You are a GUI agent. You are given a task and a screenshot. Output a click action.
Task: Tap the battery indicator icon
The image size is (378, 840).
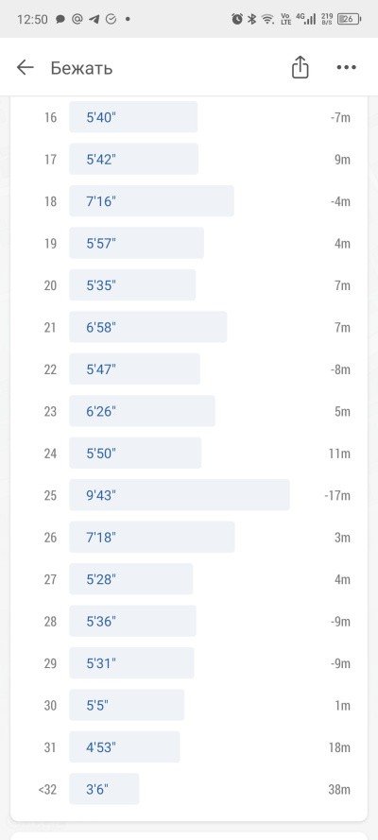[349, 19]
